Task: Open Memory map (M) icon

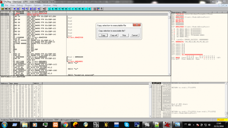Action: click(x=56, y=9)
